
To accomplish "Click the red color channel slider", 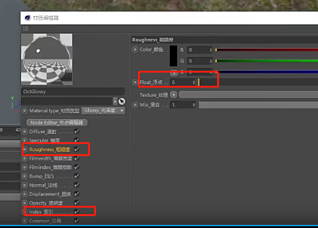I will [x=266, y=50].
